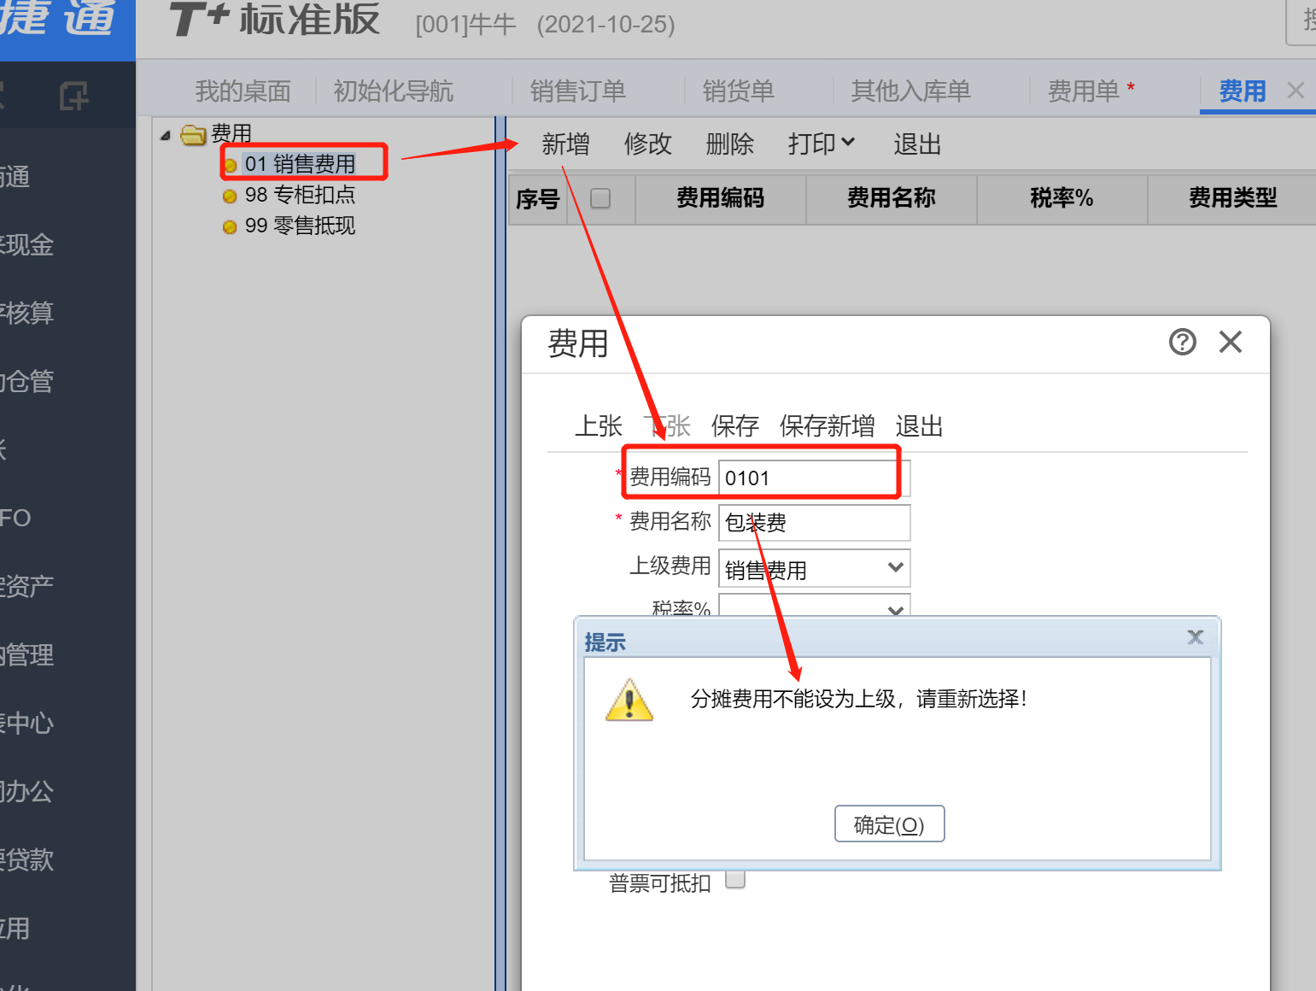Close the 提示 warning popup
The image size is (1316, 991).
(x=1196, y=636)
